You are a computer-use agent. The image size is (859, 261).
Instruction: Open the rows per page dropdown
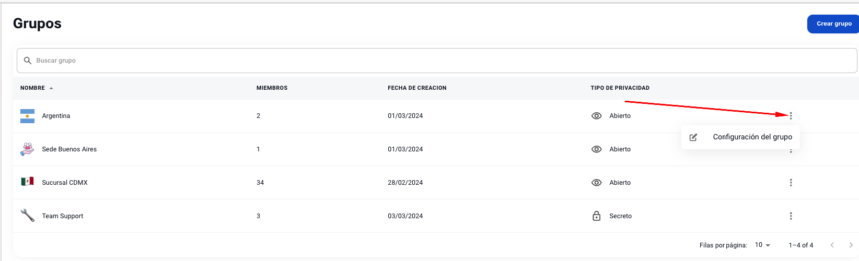[762, 245]
